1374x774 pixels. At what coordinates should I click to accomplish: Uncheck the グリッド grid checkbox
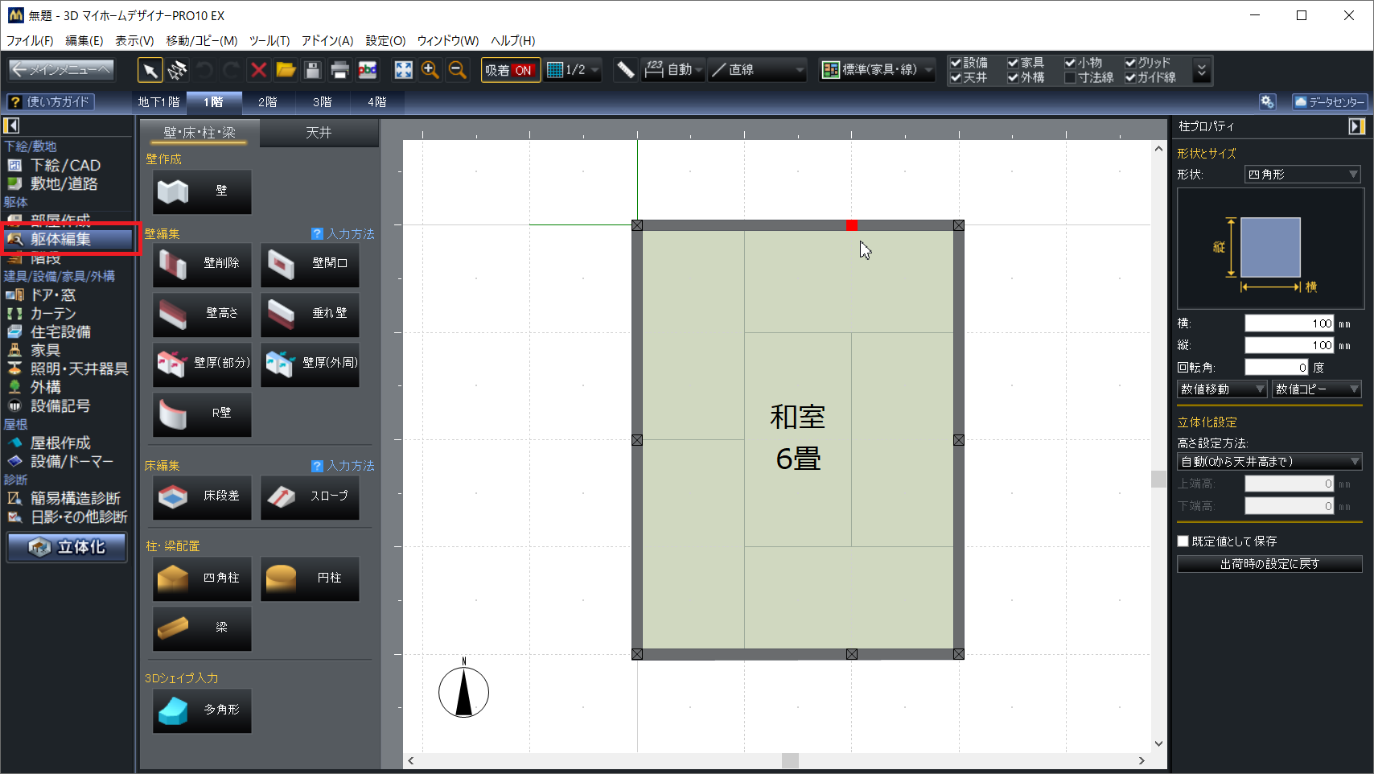point(1130,63)
